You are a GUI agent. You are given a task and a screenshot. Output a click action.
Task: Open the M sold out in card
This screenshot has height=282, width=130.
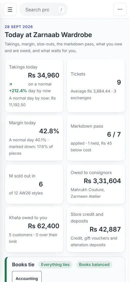point(34,184)
